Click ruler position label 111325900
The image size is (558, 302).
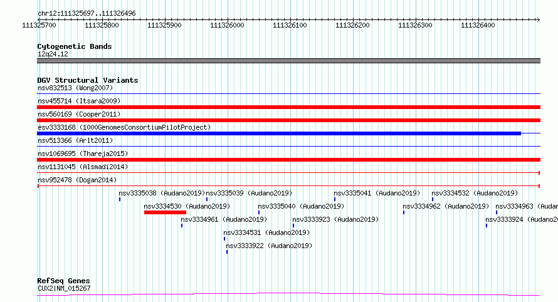tap(164, 25)
